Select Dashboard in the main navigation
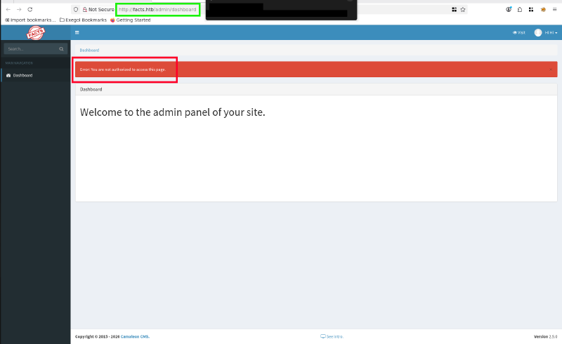 click(x=22, y=75)
